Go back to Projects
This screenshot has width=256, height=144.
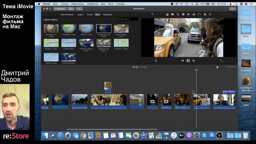(60, 9)
